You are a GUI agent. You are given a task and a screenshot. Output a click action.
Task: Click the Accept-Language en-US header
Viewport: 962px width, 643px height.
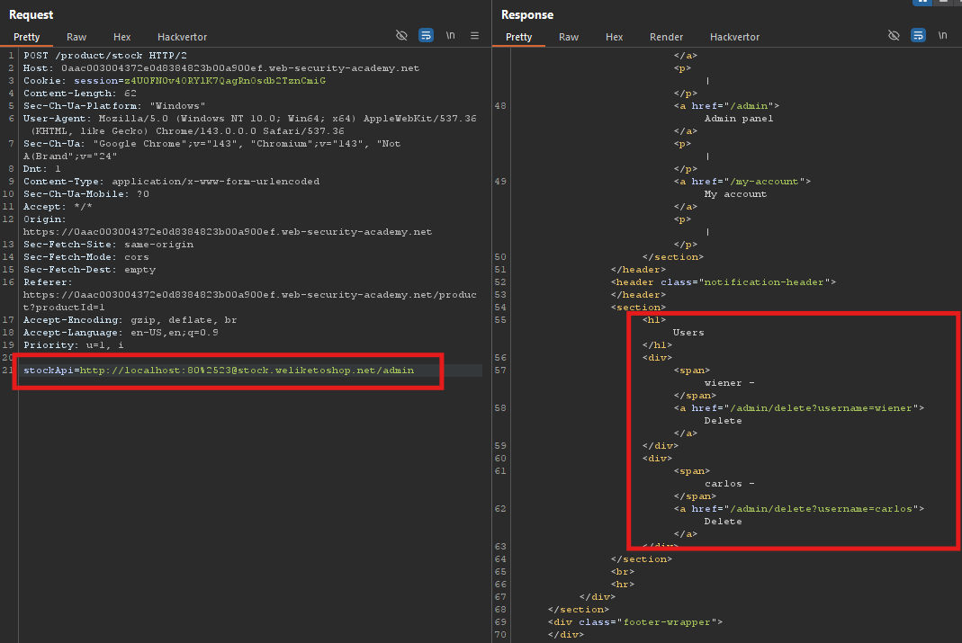click(121, 332)
